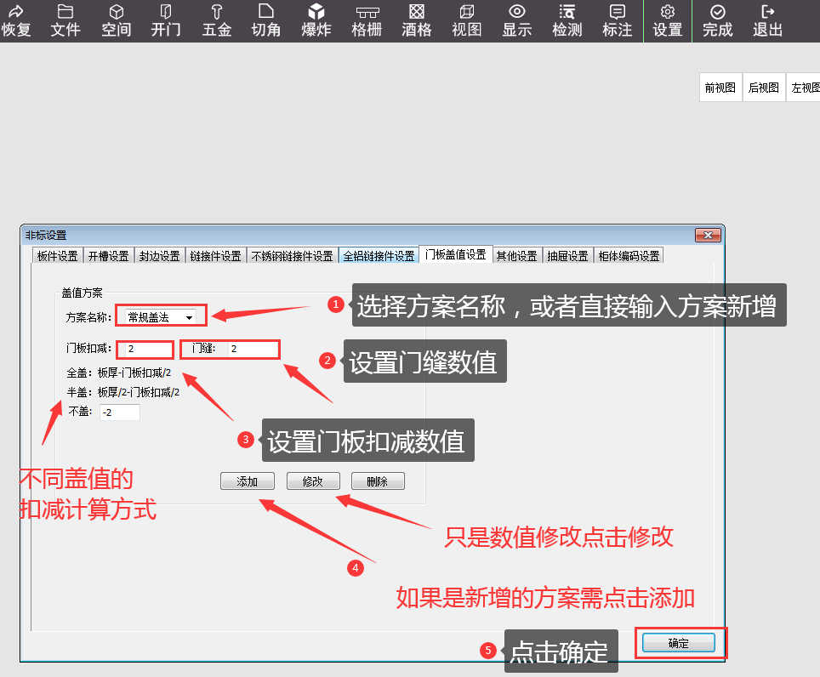Image resolution: width=820 pixels, height=677 pixels.
Task: Confirm with the 确定 button
Action: 679,644
